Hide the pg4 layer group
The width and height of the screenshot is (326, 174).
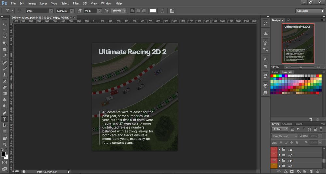click(274, 161)
